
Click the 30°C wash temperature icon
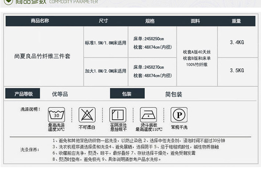point(56,114)
